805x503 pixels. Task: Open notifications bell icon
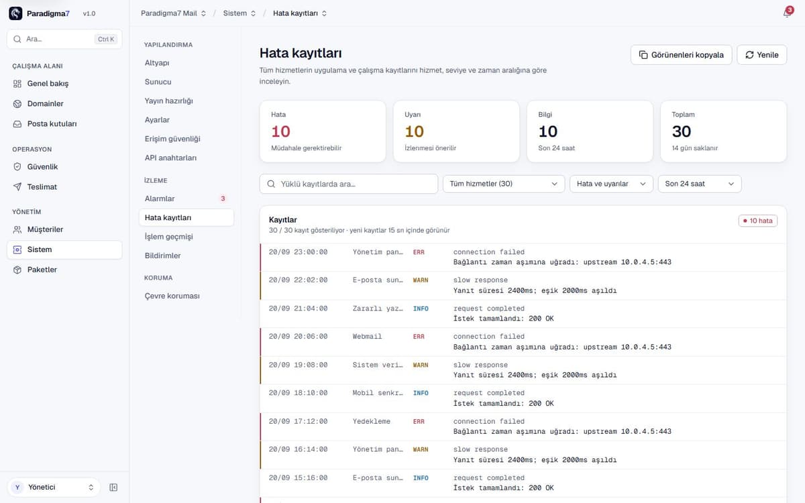point(787,13)
